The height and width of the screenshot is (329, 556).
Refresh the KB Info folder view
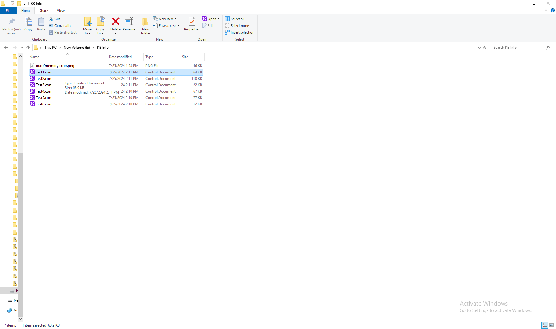click(485, 48)
